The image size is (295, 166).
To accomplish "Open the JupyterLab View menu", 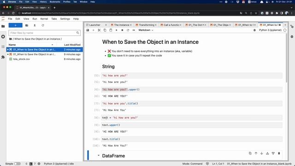I will pos(26,19).
